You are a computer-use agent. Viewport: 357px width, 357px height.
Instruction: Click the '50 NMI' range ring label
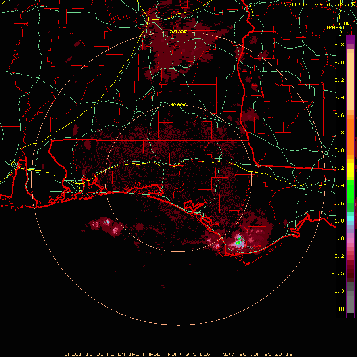[x=178, y=105]
